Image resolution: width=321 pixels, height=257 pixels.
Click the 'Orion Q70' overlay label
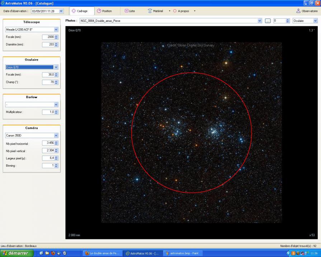coord(75,31)
